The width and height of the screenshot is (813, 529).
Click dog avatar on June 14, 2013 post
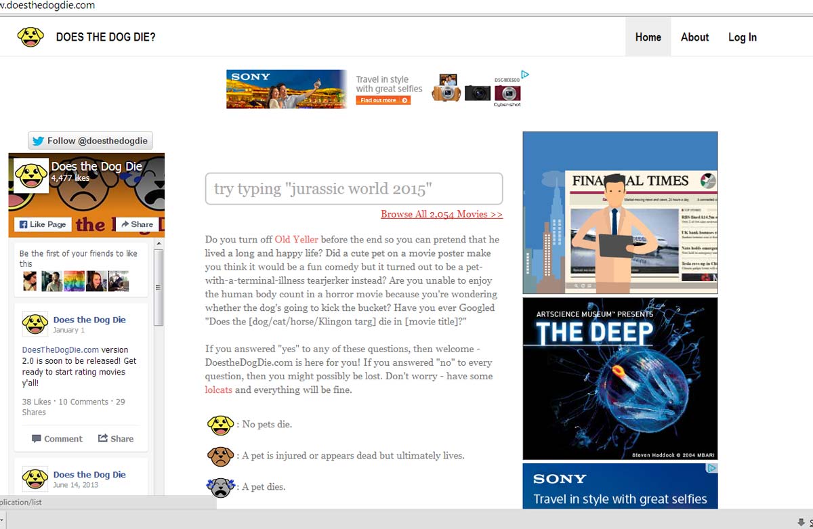[35, 479]
